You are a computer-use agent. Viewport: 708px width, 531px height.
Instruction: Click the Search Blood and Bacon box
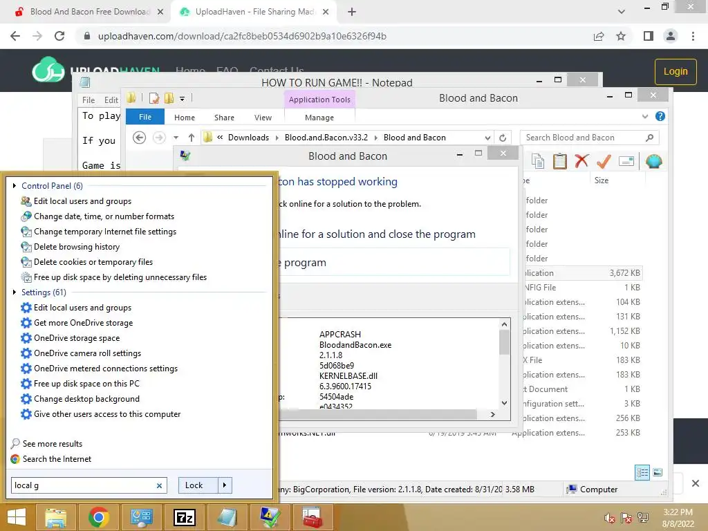[x=589, y=138]
